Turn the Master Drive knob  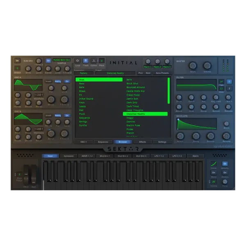click(193, 66)
